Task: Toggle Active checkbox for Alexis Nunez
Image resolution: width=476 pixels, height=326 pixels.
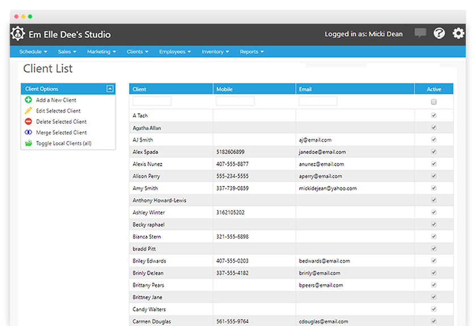Action: click(433, 164)
